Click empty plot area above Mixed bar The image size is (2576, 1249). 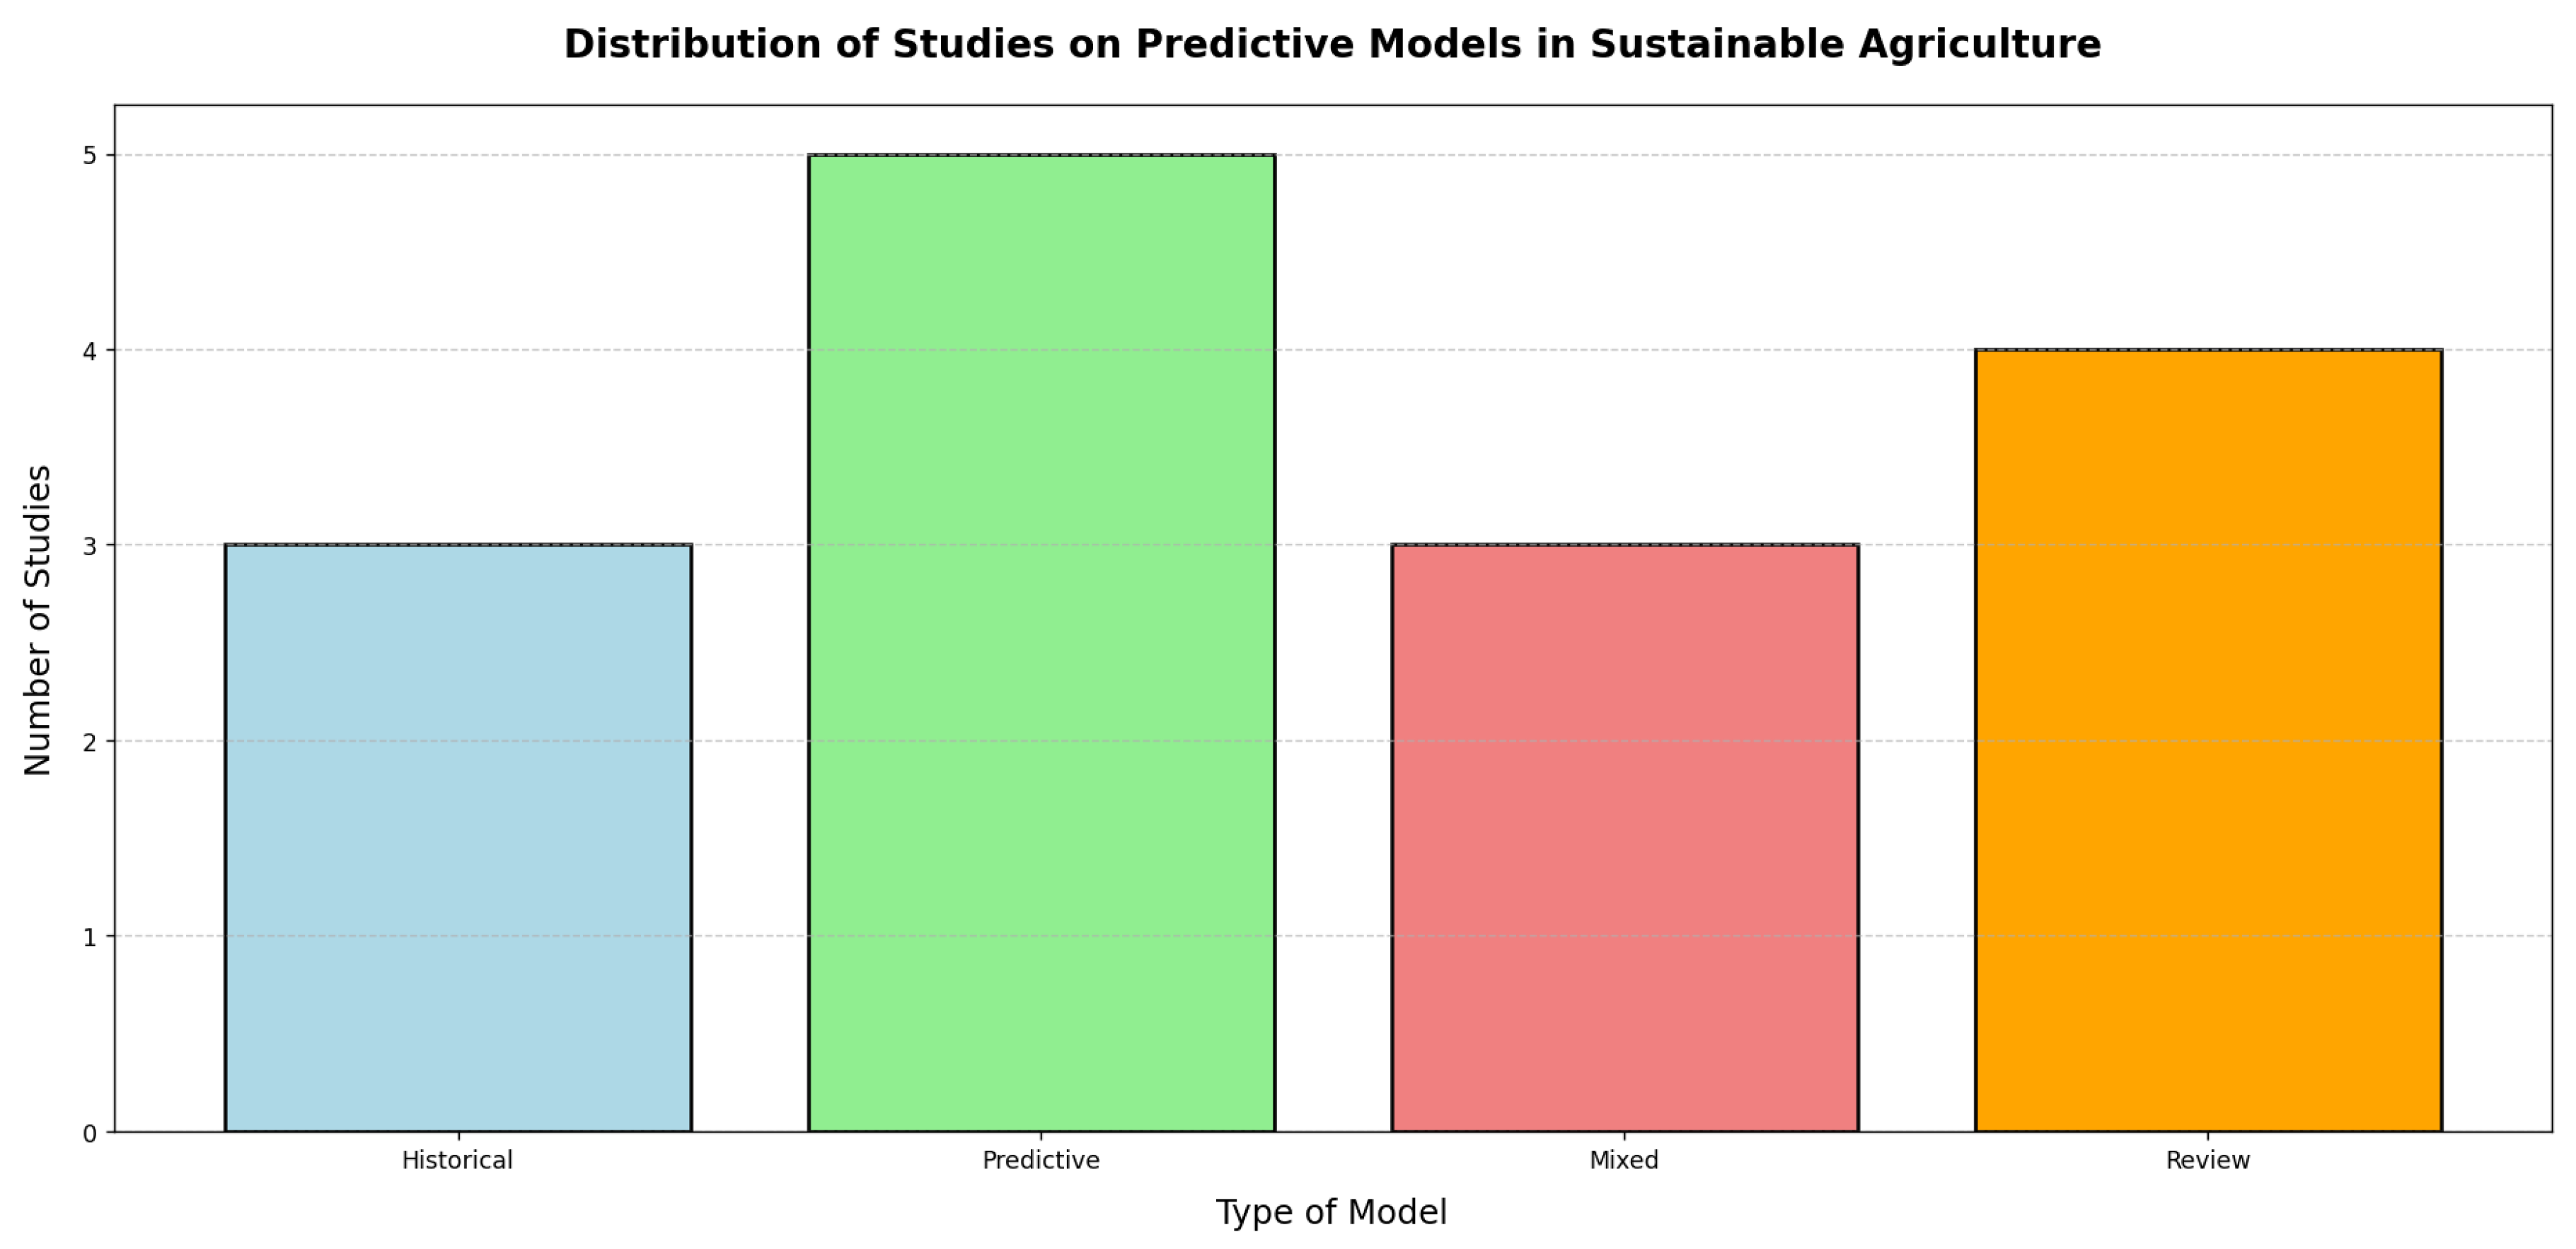coord(1624,330)
